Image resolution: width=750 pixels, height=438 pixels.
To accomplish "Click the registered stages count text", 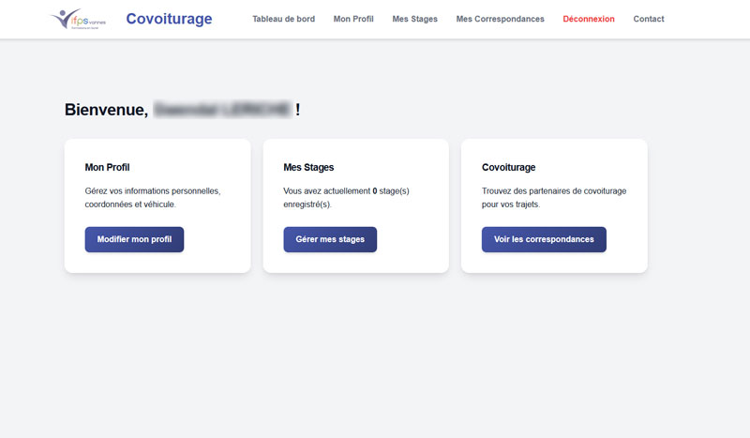I will [x=346, y=197].
